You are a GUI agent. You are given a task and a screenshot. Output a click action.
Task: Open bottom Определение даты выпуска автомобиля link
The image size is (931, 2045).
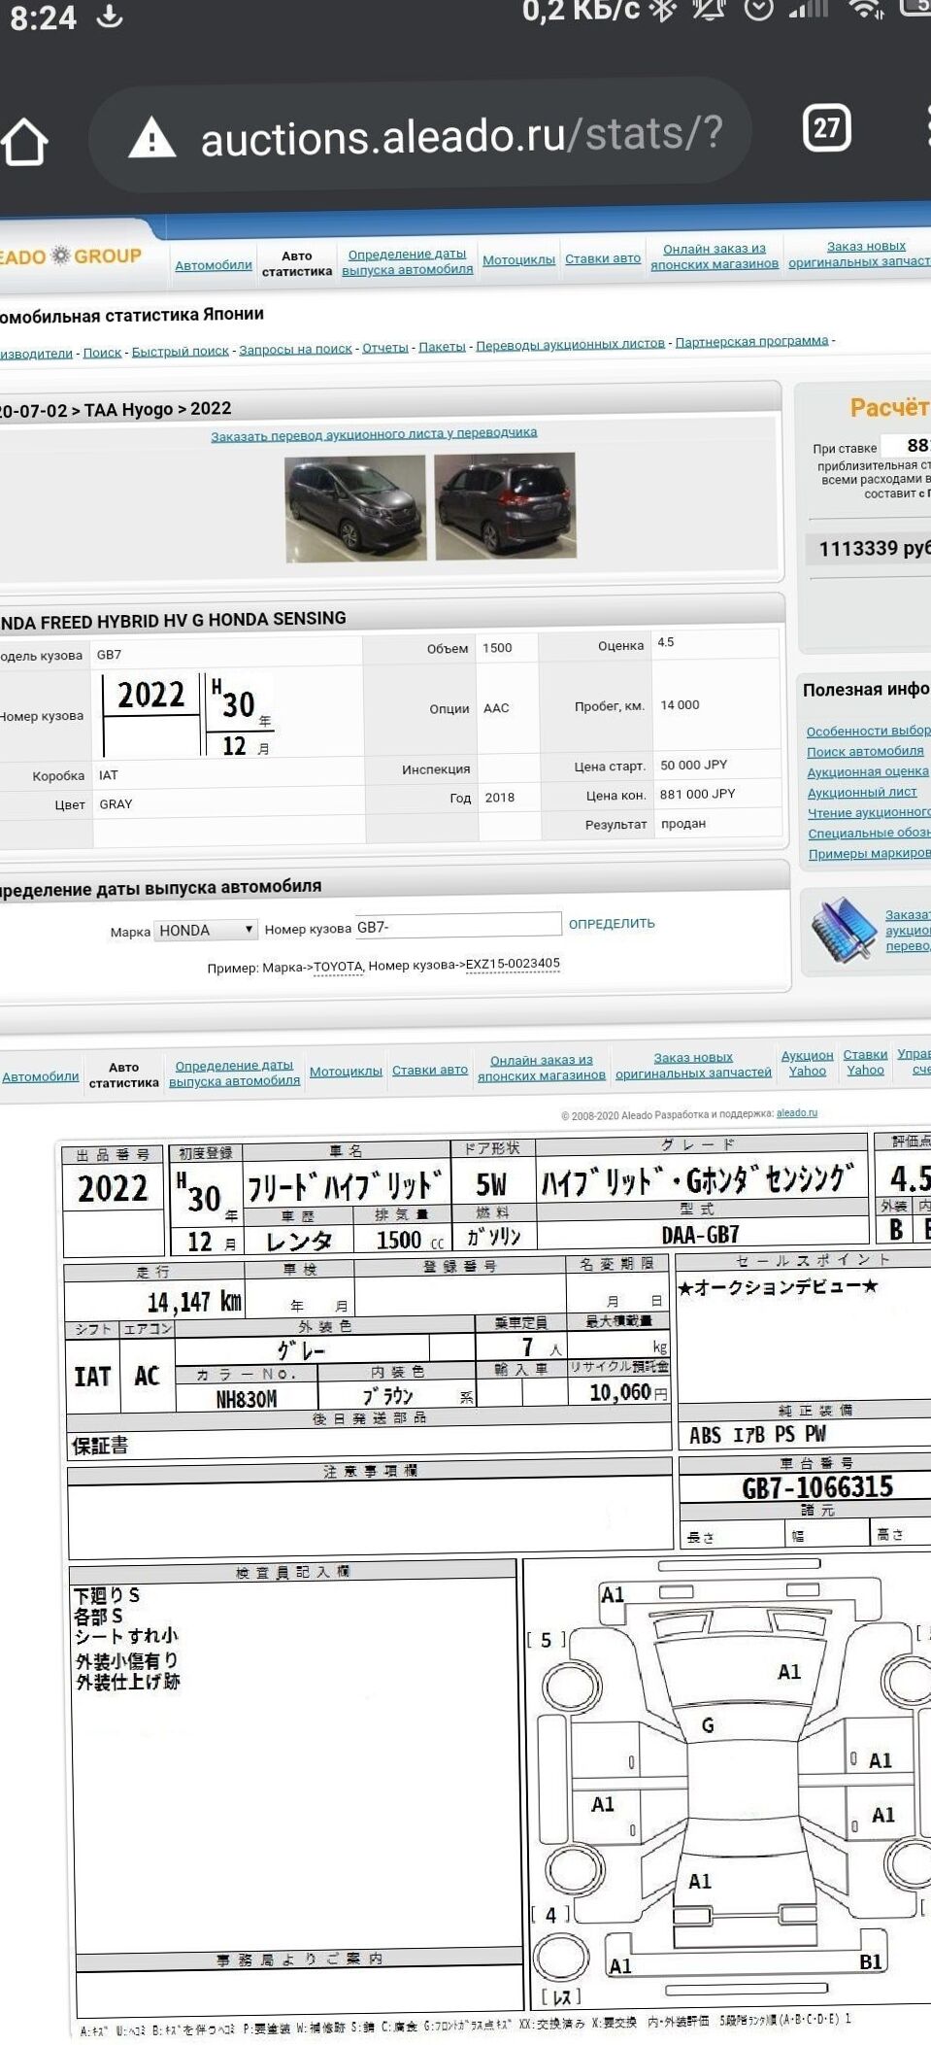tap(234, 1074)
